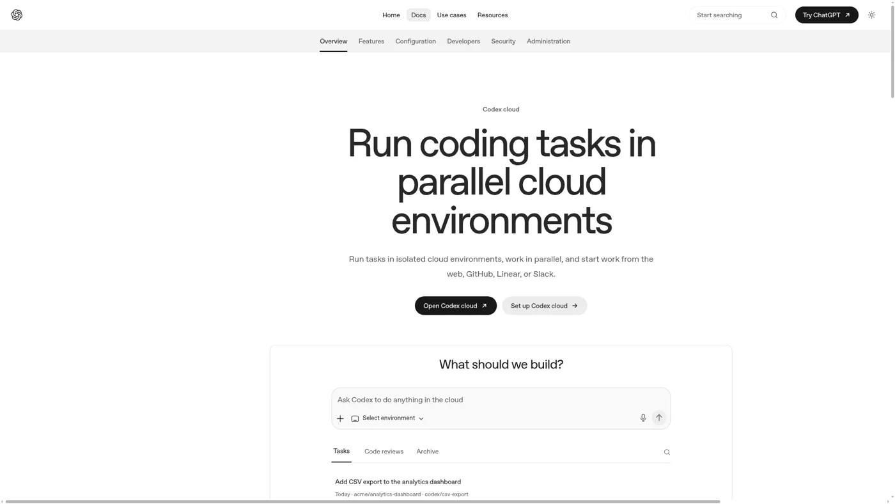
Task: Click the microphone icon in prompt box
Action: click(x=643, y=418)
